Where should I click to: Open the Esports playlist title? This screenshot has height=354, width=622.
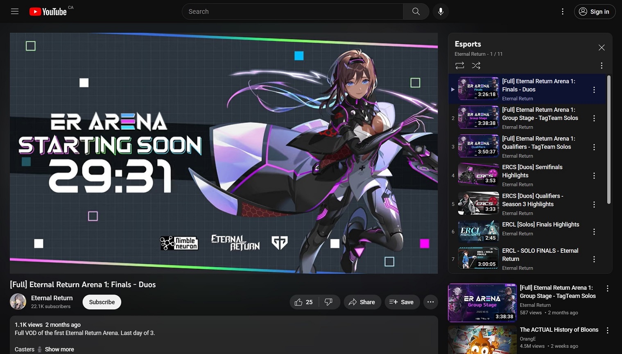pyautogui.click(x=468, y=44)
